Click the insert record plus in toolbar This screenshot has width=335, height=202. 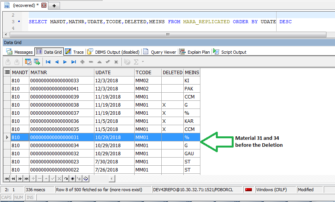[x=82, y=62]
